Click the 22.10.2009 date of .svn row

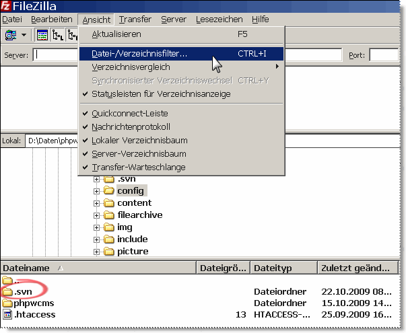point(357,292)
